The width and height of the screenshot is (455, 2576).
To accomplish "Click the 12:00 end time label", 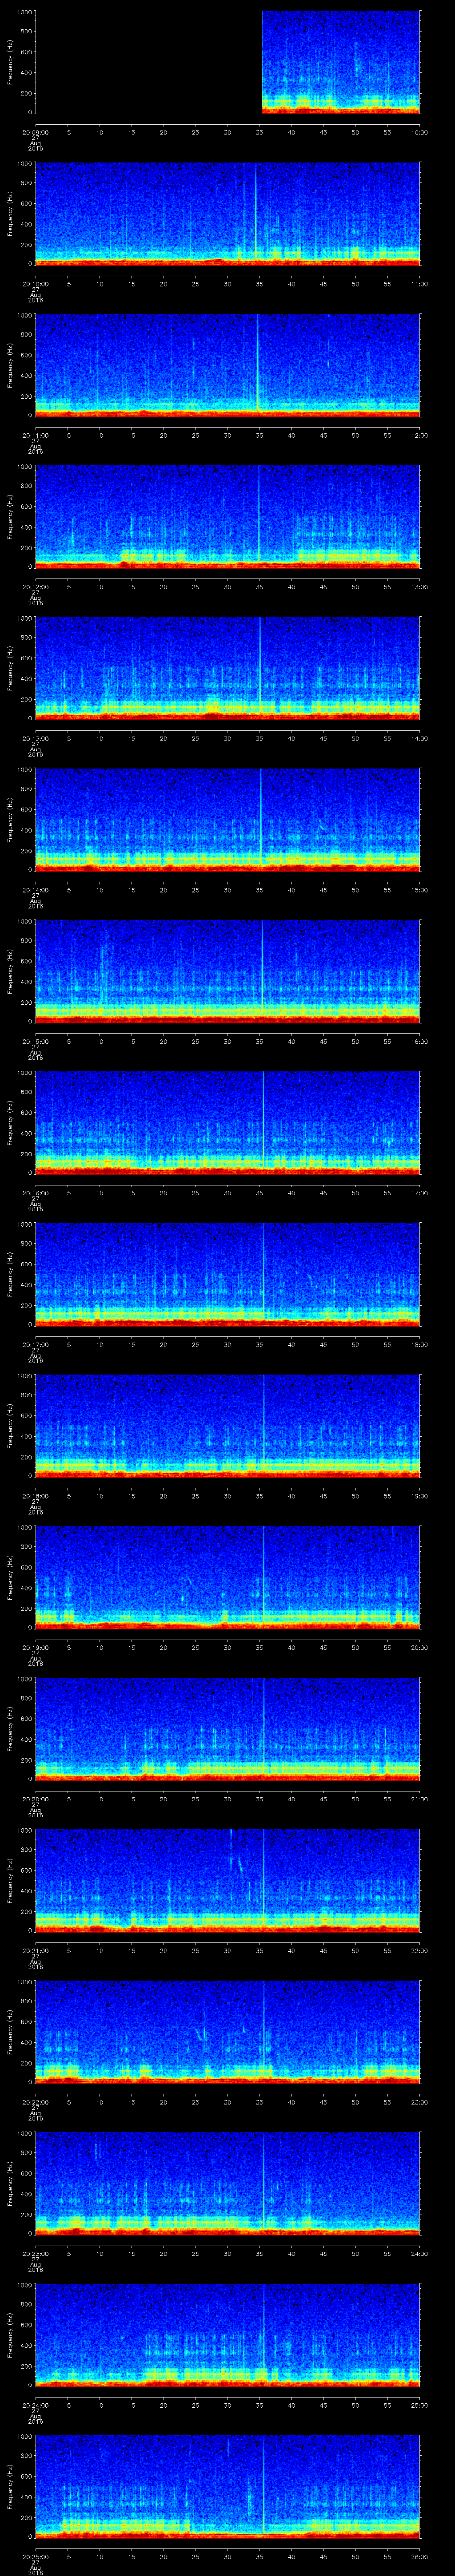I will (419, 435).
